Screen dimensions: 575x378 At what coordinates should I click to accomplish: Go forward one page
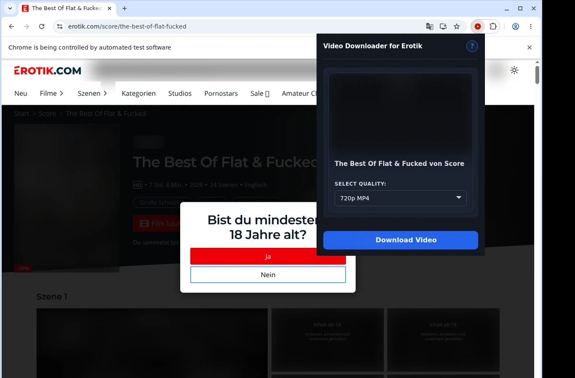(26, 26)
